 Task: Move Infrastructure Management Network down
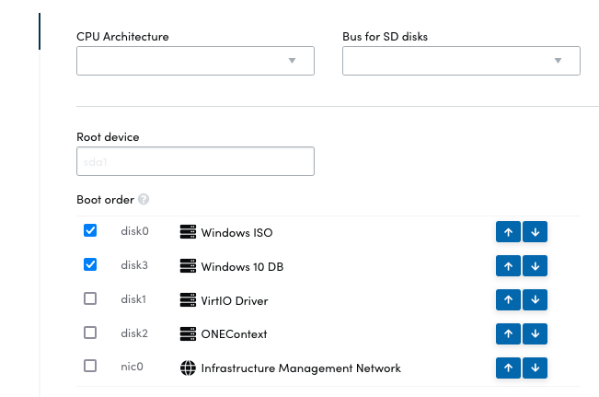click(x=535, y=368)
